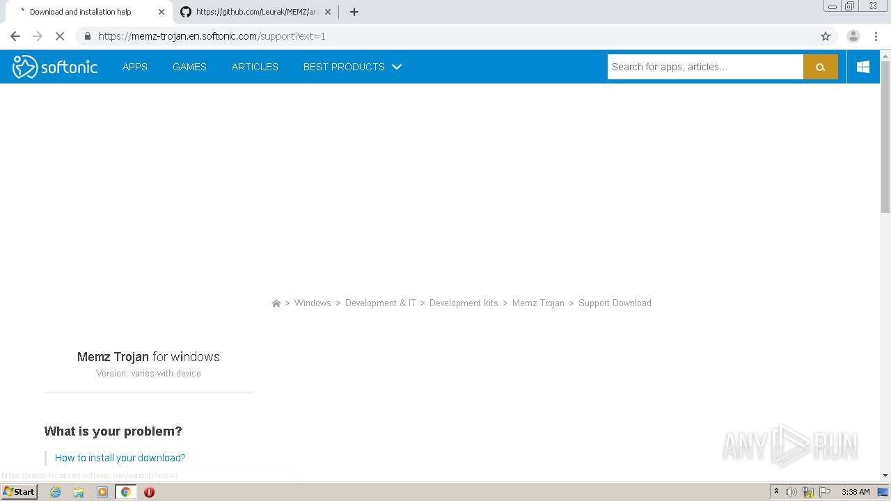Click the Windows breadcrumb link
This screenshot has width=891, height=501.
313,303
